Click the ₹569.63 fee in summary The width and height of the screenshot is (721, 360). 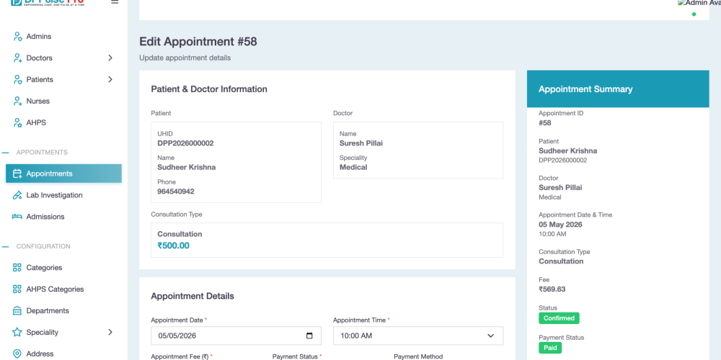[x=552, y=289]
